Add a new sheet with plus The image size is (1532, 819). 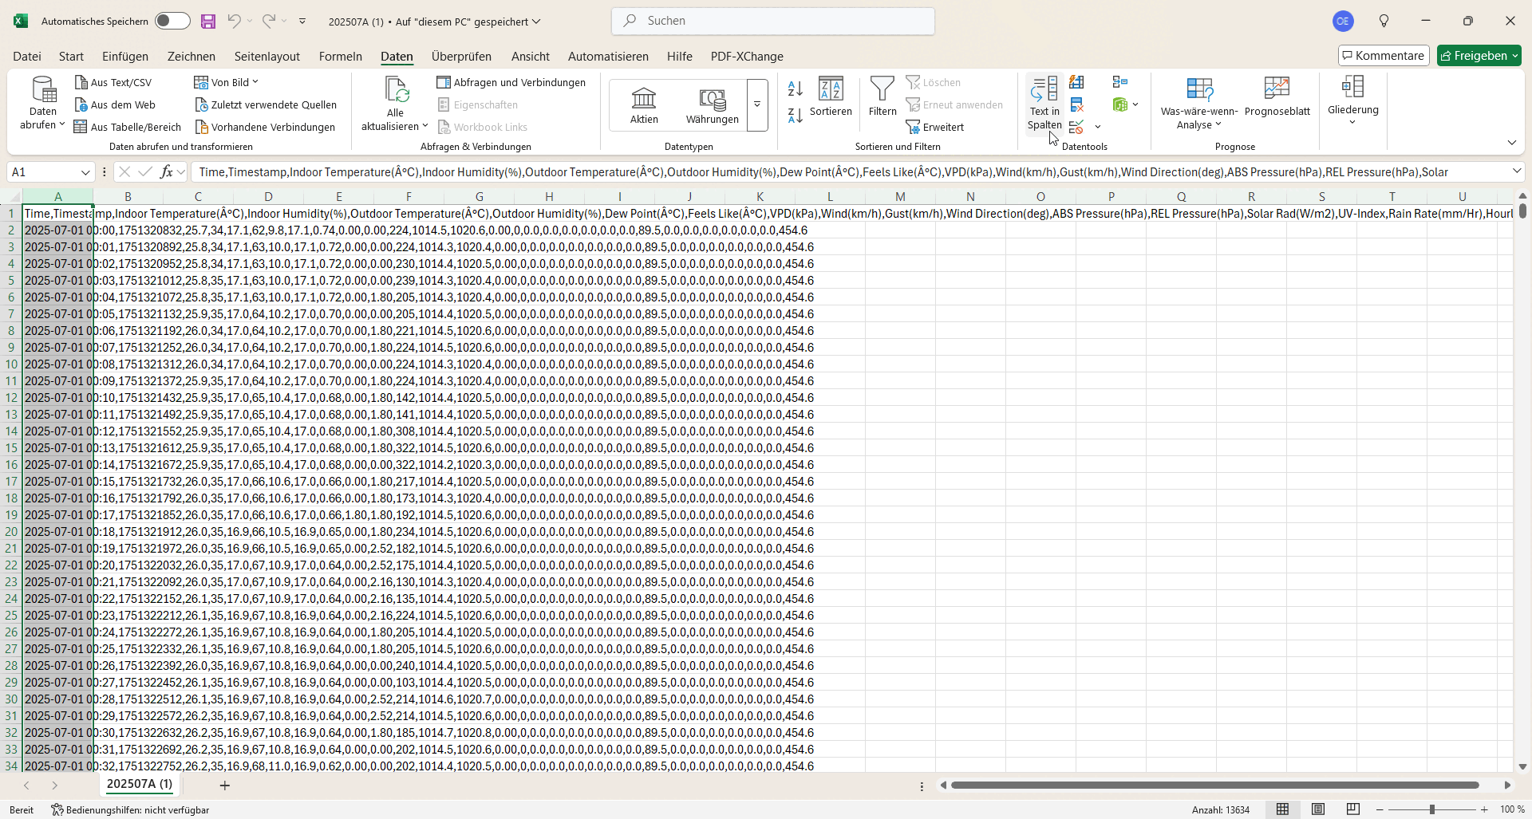coord(225,786)
